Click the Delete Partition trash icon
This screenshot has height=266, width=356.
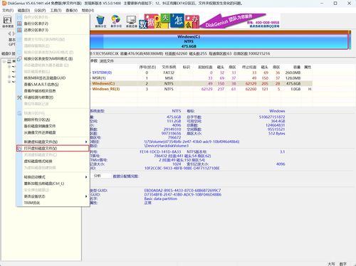click(100, 21)
